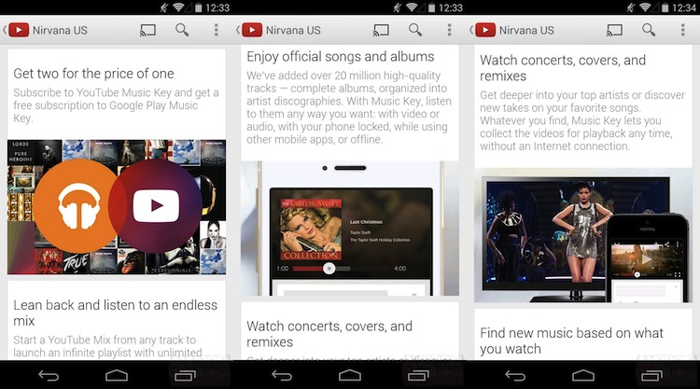Tap the concert video image on TV
Image resolution: width=700 pixels, height=389 pixels.
549,232
